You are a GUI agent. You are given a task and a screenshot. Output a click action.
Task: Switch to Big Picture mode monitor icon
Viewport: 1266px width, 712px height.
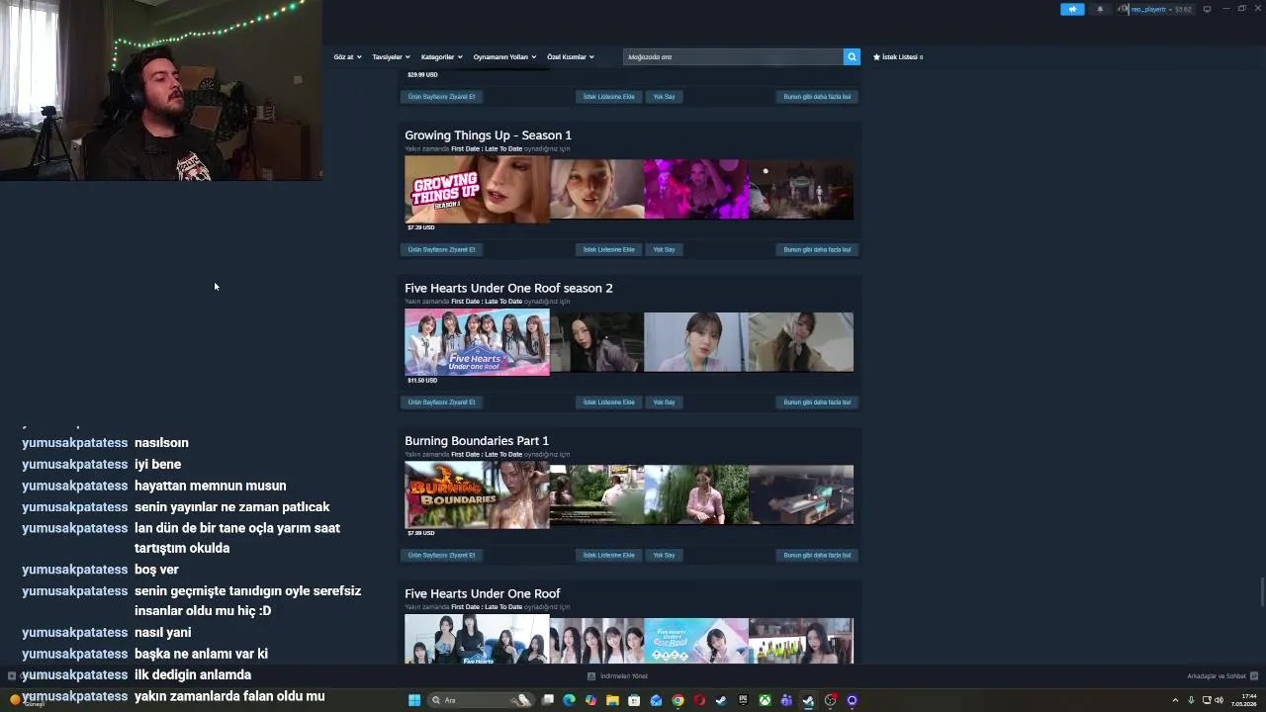(x=1207, y=9)
